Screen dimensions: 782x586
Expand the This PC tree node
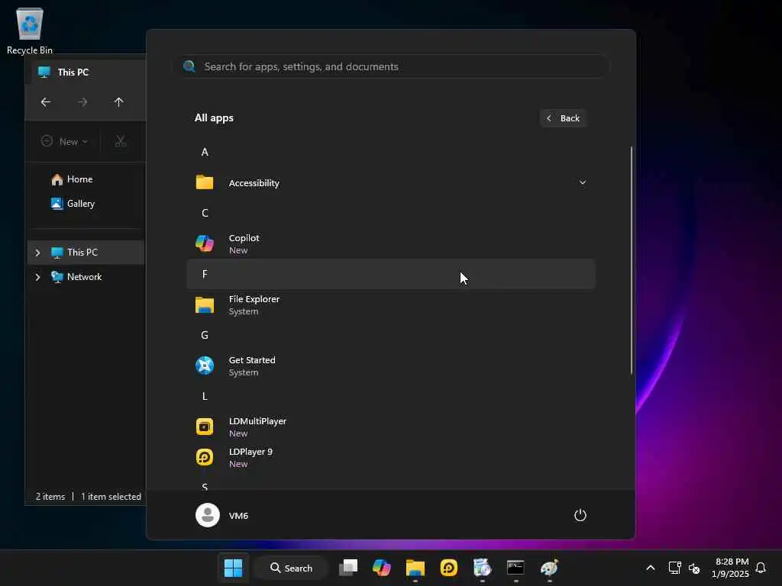pyautogui.click(x=38, y=253)
